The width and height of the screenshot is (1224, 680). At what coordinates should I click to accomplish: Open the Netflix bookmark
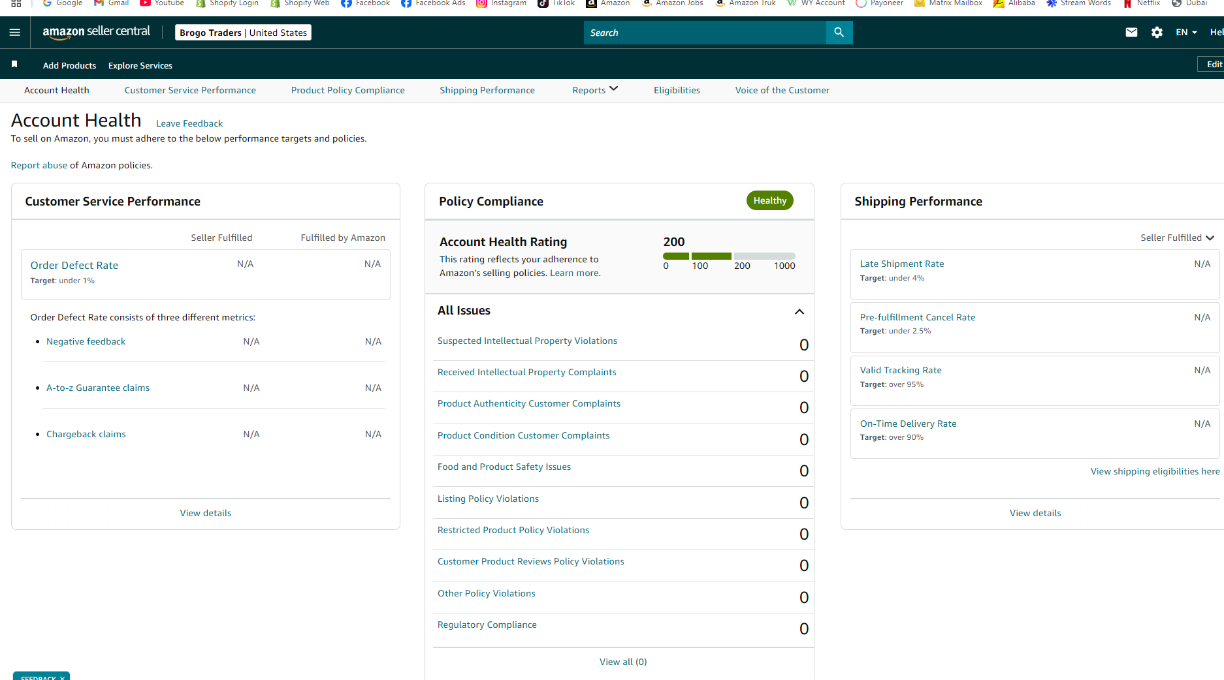pyautogui.click(x=1141, y=3)
